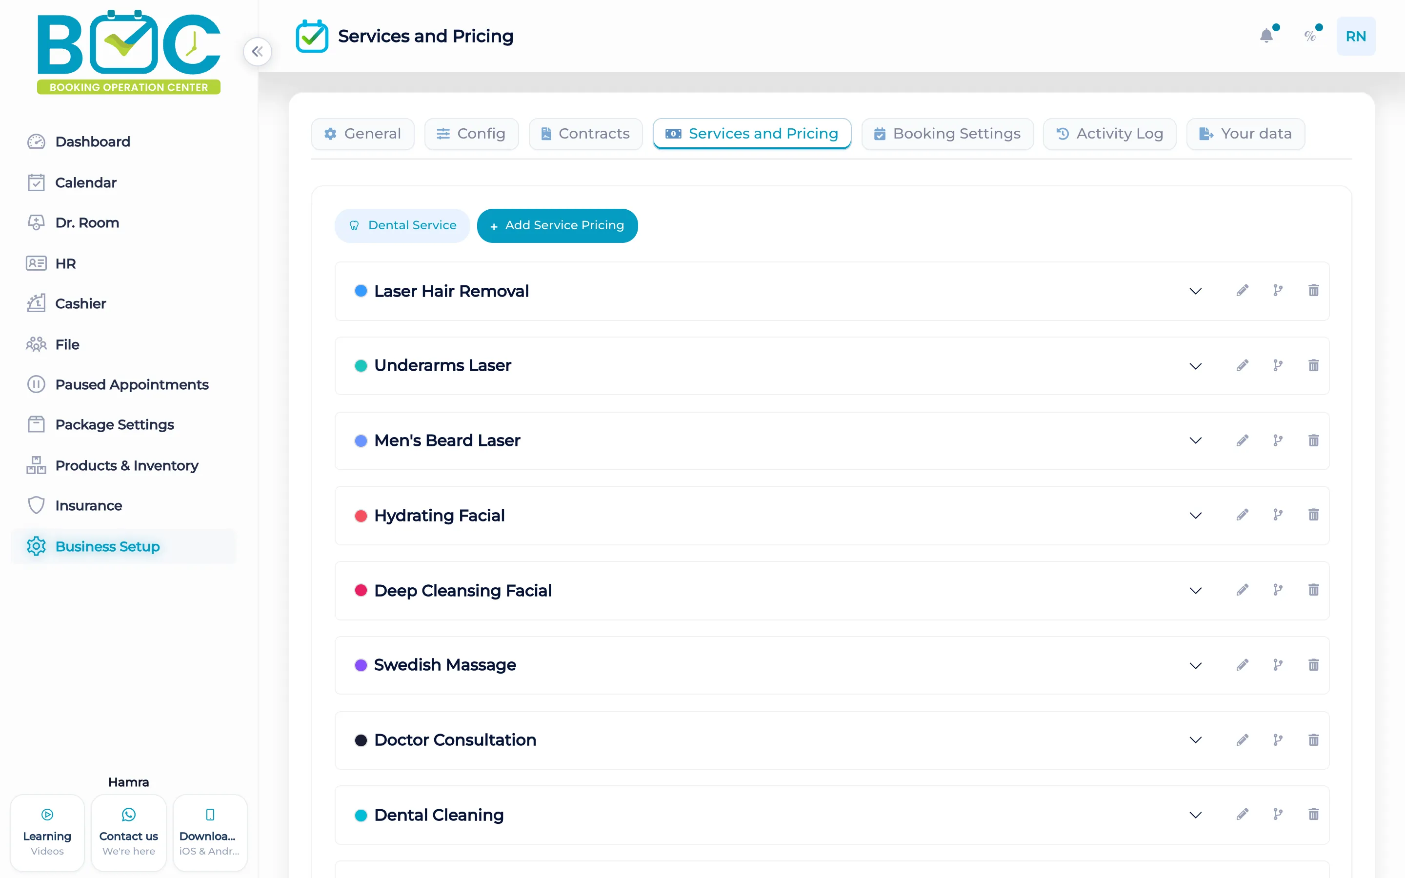
Task: Expand the Hydrating Facial row
Action: click(1195, 516)
